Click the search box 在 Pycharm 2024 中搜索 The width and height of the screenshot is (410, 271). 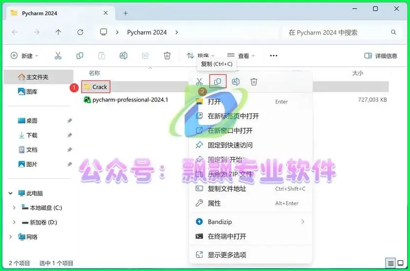342,32
